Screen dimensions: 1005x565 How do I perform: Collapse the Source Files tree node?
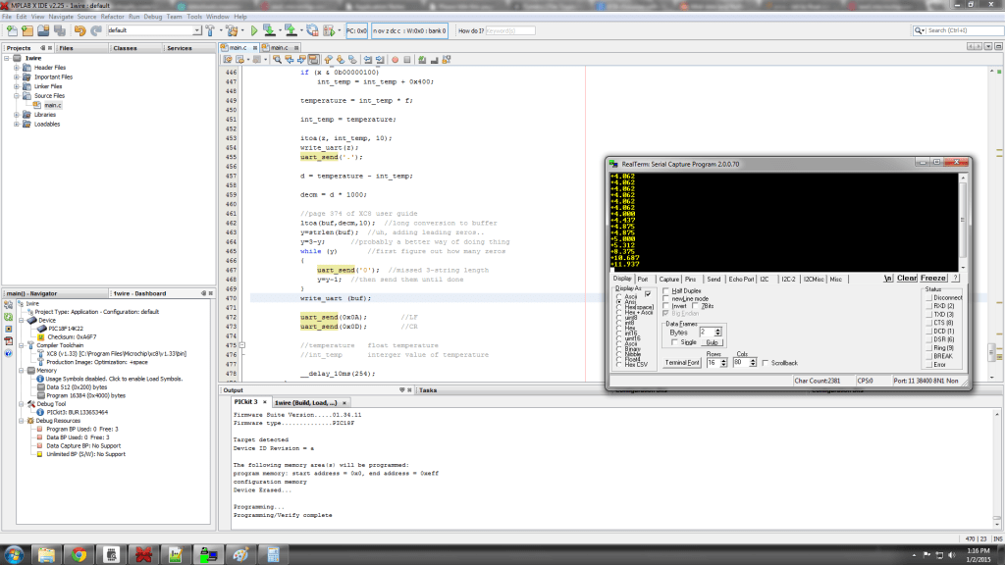click(x=17, y=95)
